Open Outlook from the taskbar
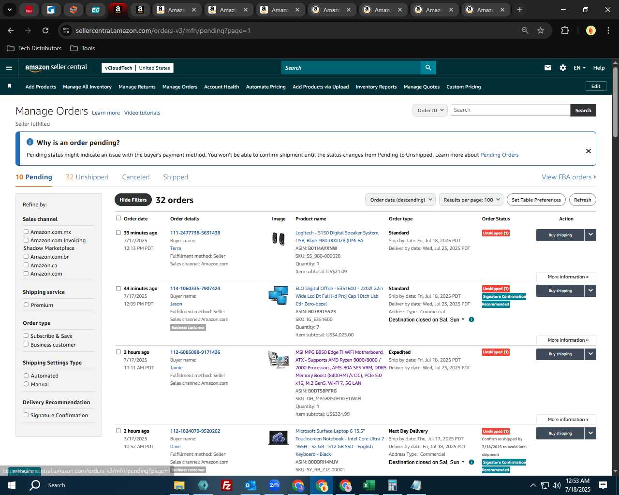This screenshot has width=619, height=495. click(x=250, y=485)
